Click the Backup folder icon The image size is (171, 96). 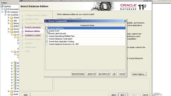[x=12, y=23]
